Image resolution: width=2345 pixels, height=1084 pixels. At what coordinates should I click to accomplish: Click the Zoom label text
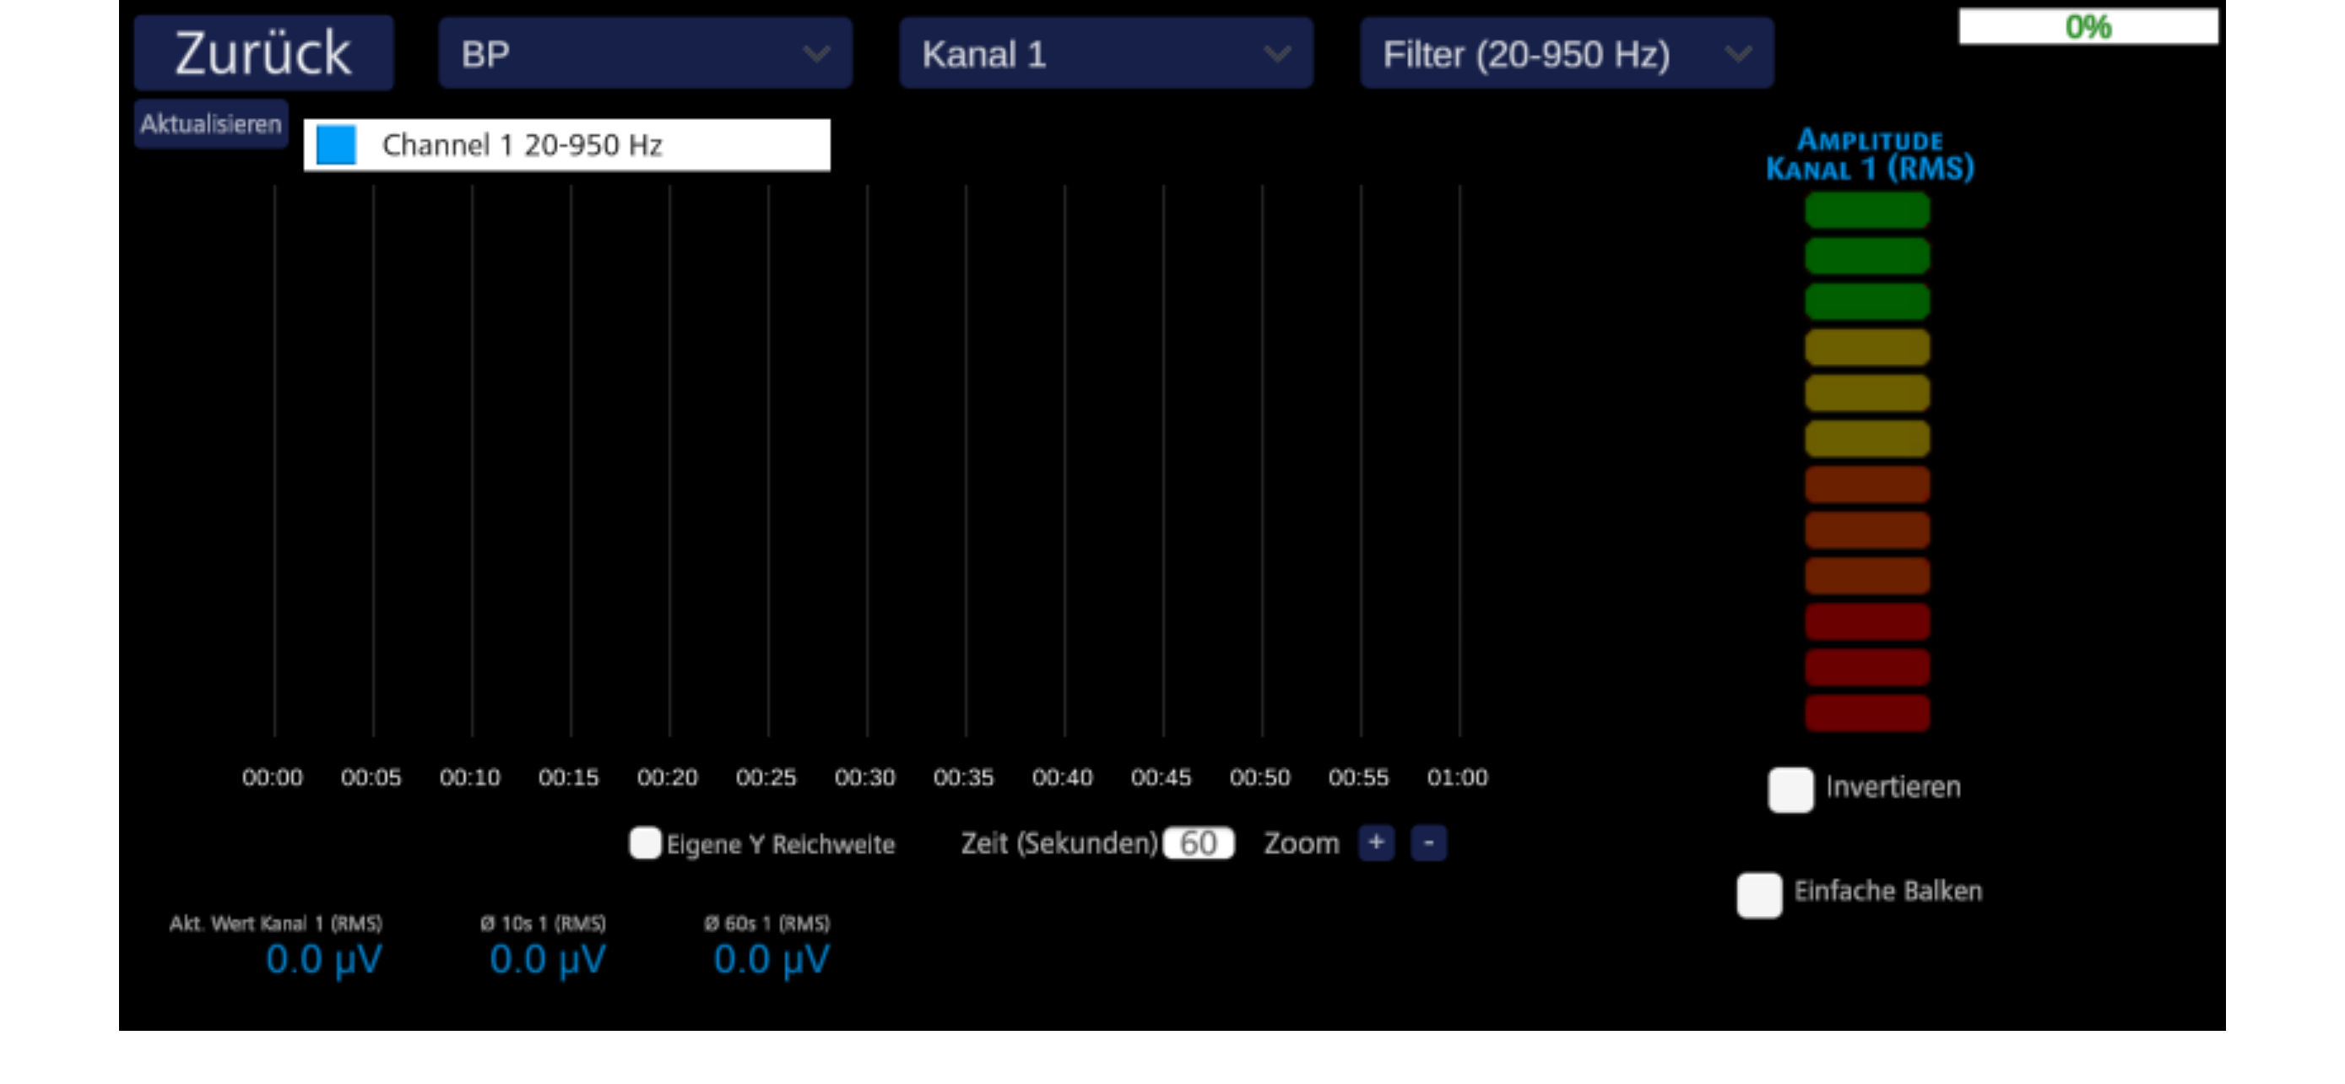(1302, 843)
